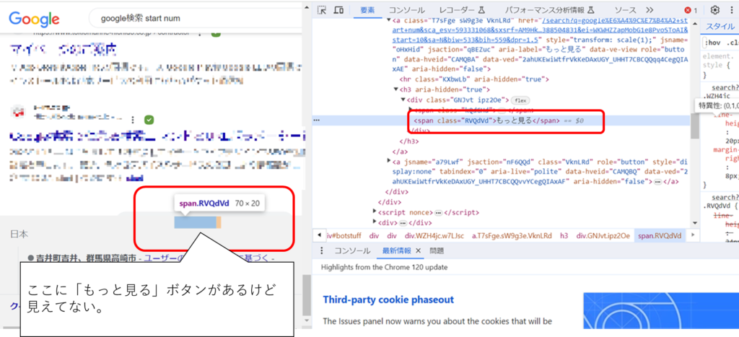This screenshot has height=337, width=739.
Task: Click the Google logo
Action: click(x=34, y=19)
